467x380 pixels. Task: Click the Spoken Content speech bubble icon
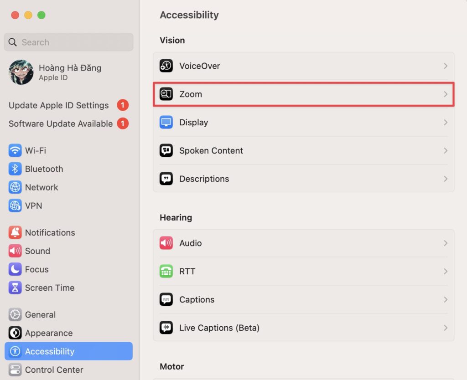pyautogui.click(x=166, y=150)
